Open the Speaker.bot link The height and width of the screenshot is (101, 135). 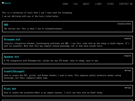(x=11, y=57)
